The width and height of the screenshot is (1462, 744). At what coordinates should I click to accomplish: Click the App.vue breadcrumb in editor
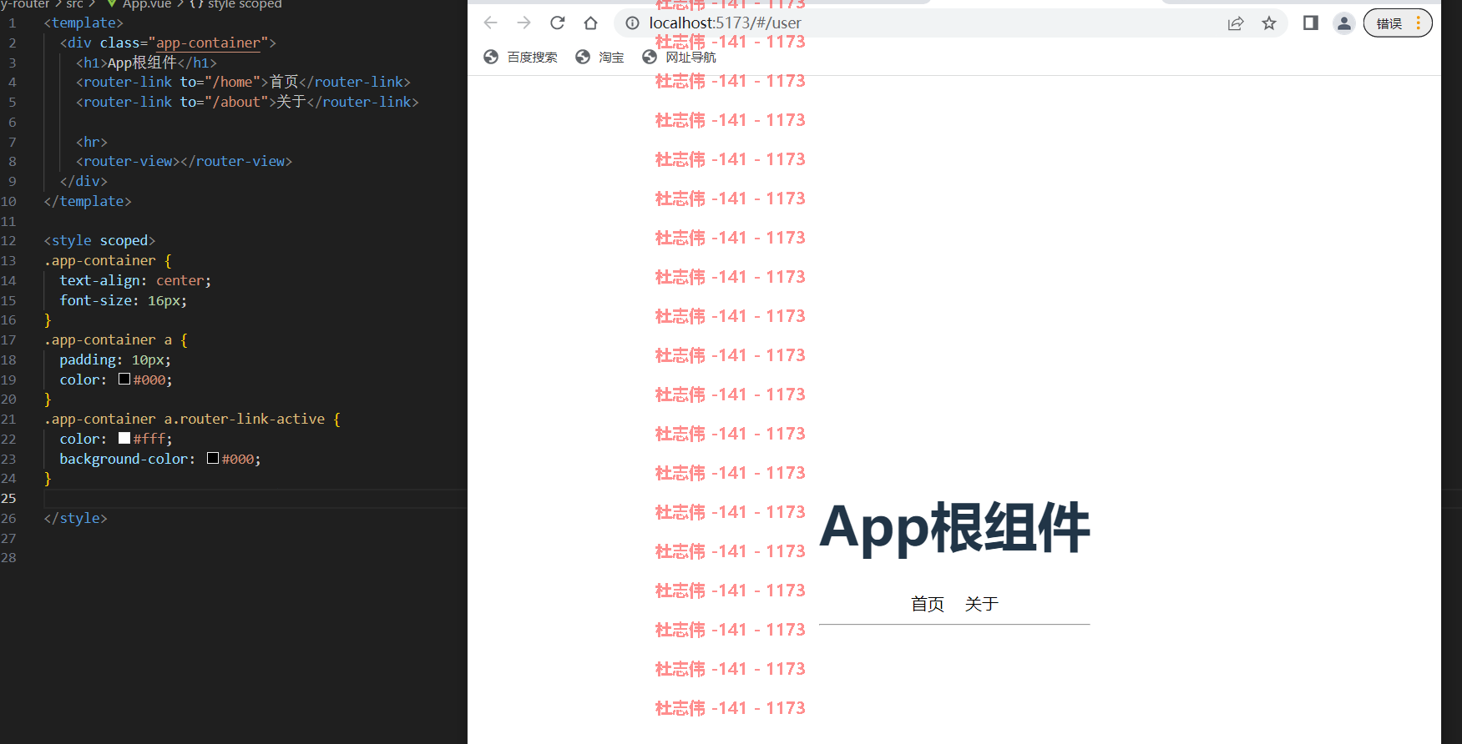(x=147, y=4)
